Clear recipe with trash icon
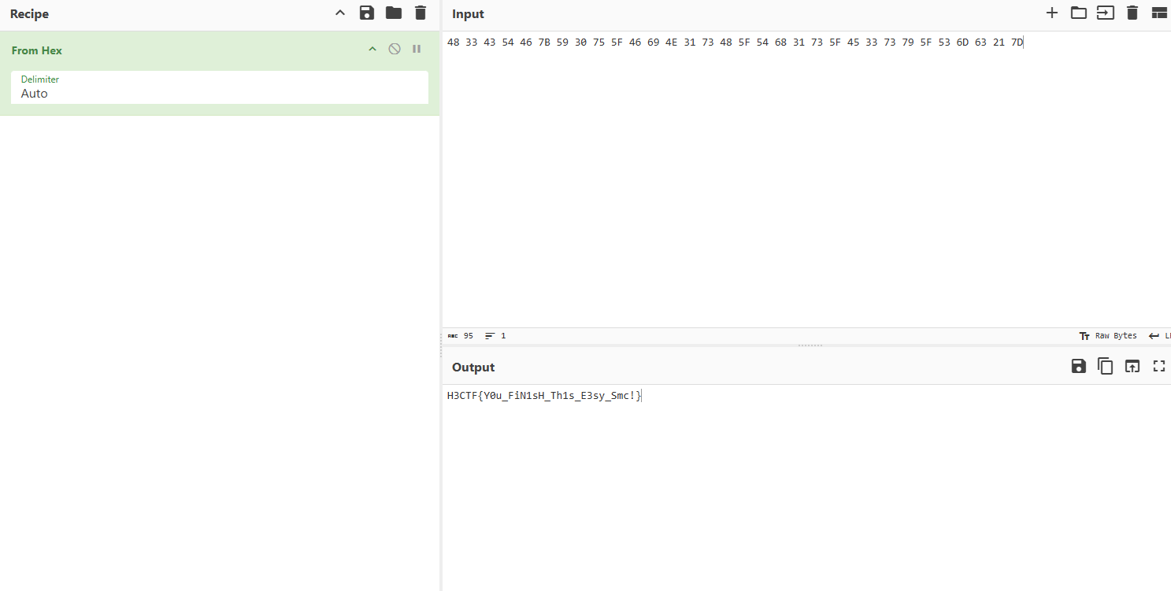Screen dimensions: 1171x591 pos(421,13)
